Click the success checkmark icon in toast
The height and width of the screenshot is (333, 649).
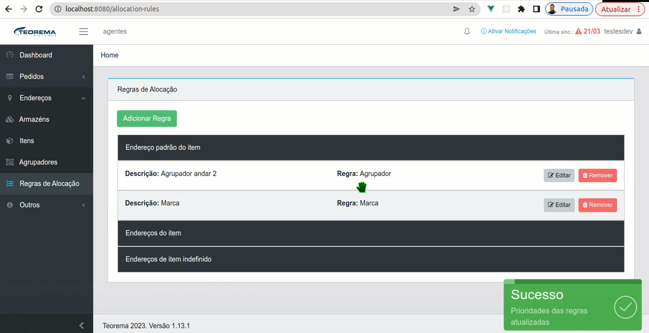(x=625, y=307)
